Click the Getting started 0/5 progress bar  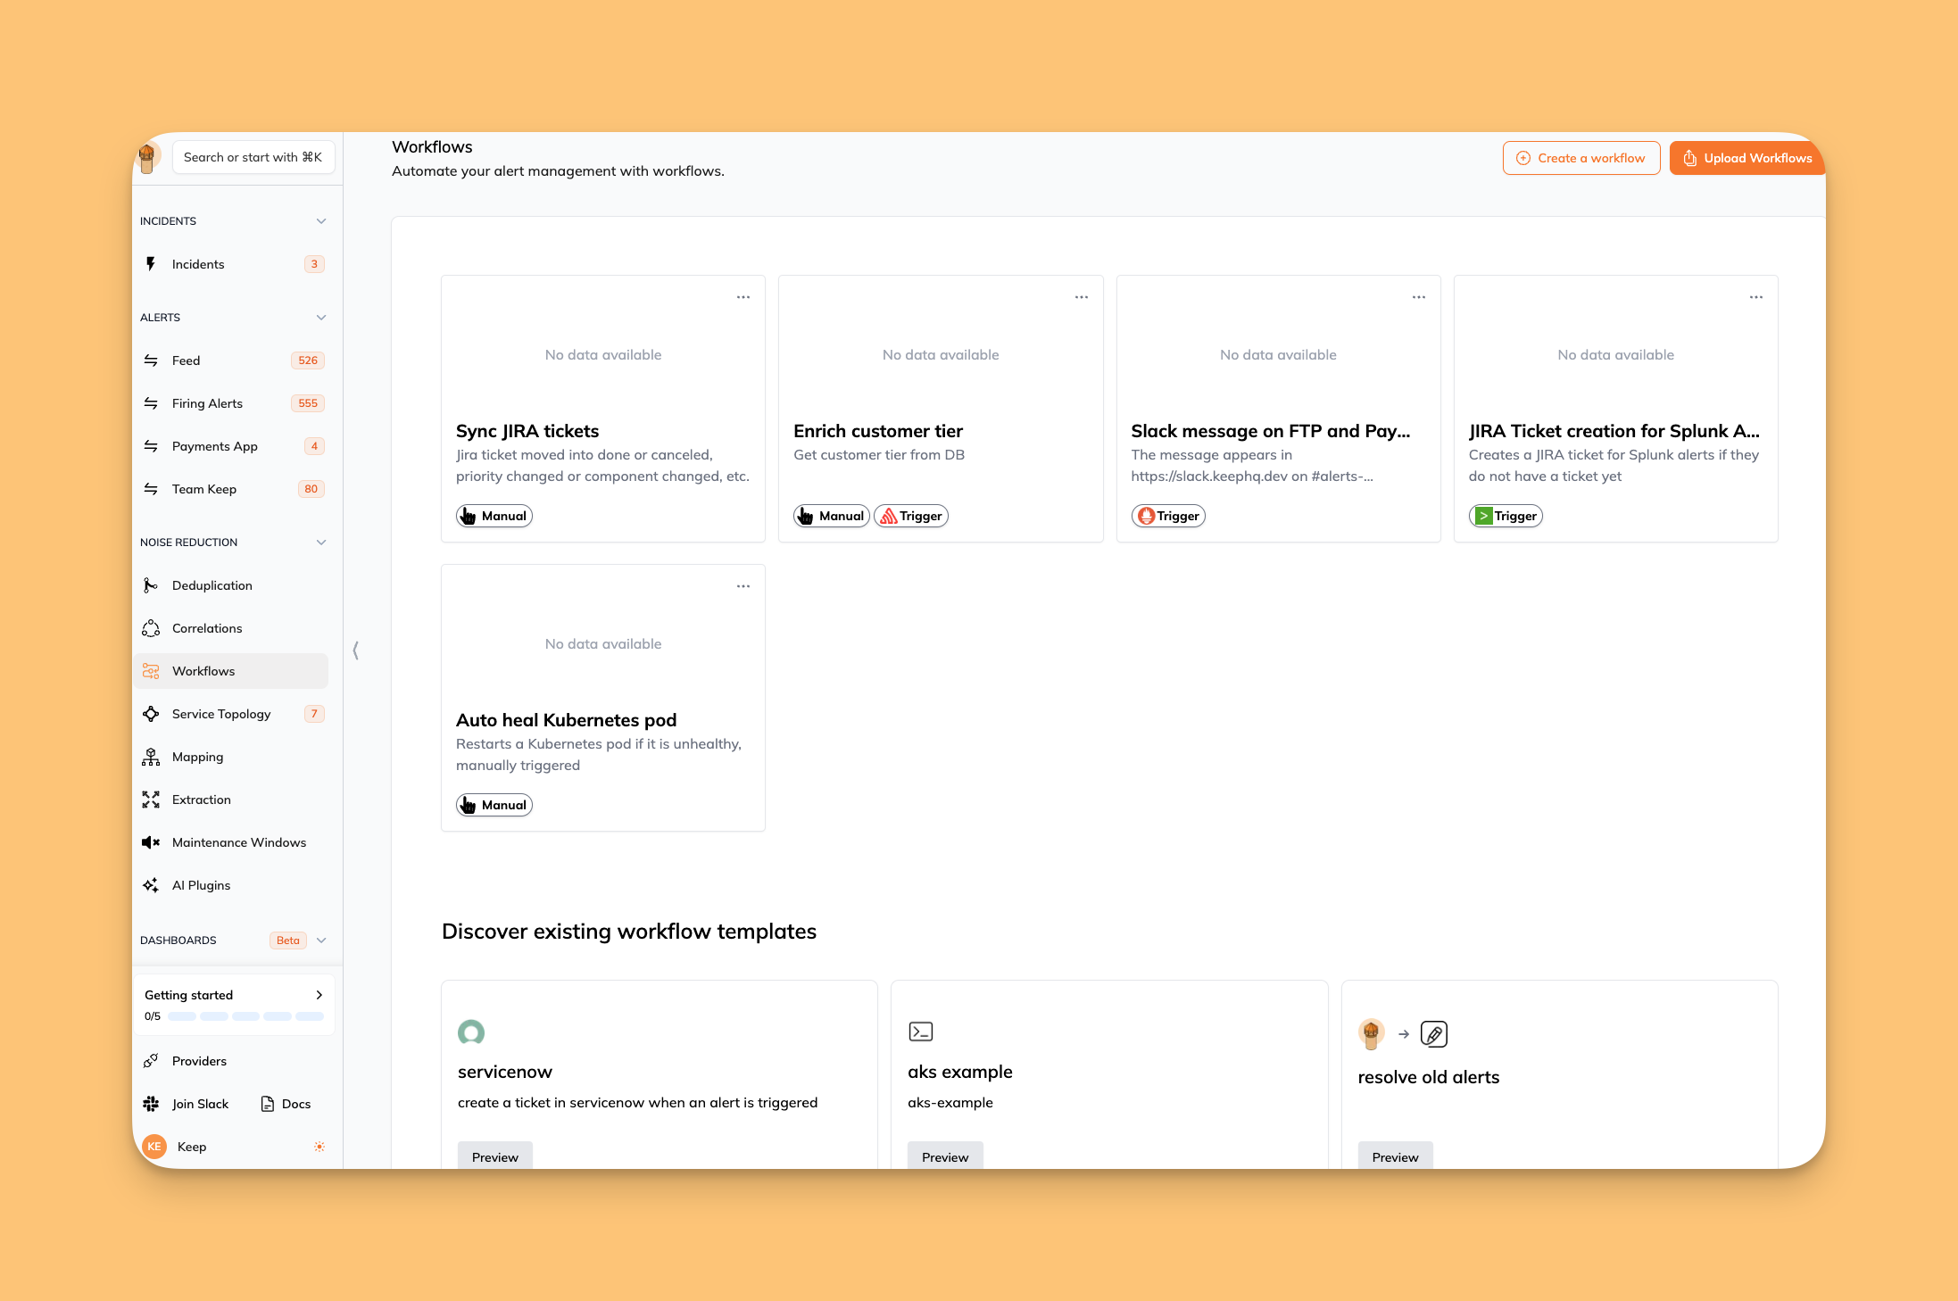point(245,1016)
